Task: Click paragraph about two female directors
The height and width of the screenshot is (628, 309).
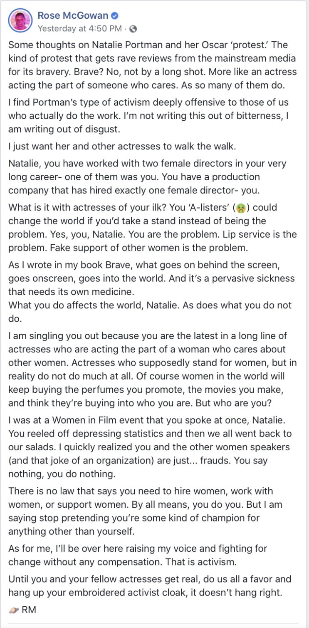Action: point(147,177)
